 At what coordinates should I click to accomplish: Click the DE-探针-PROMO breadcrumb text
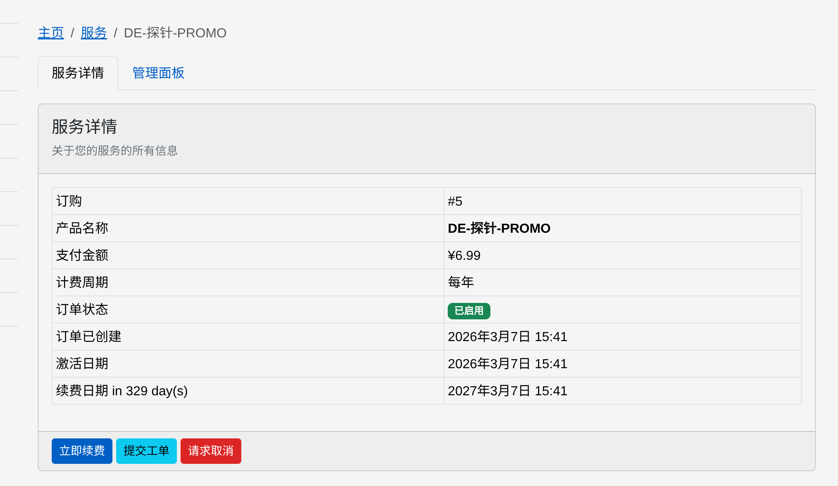click(x=175, y=33)
